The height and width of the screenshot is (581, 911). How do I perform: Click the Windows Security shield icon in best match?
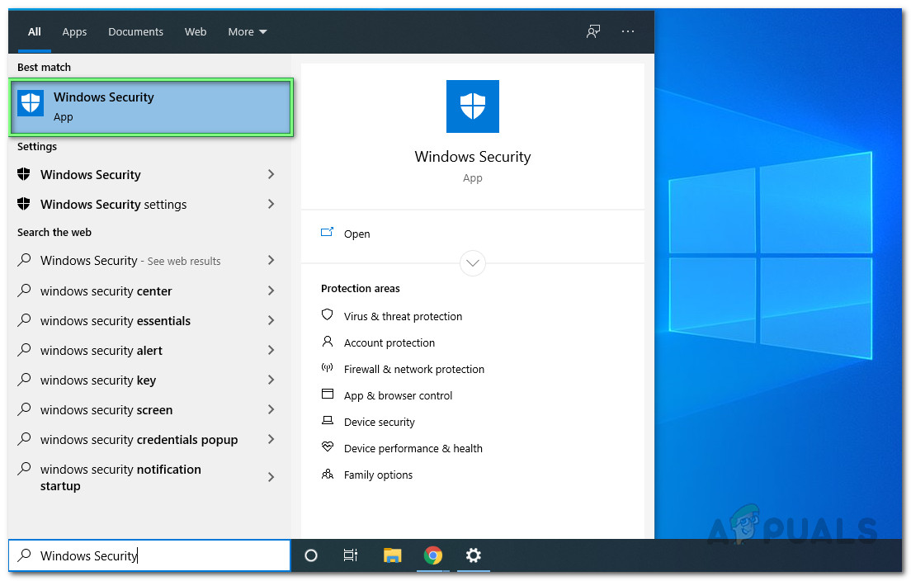point(31,103)
